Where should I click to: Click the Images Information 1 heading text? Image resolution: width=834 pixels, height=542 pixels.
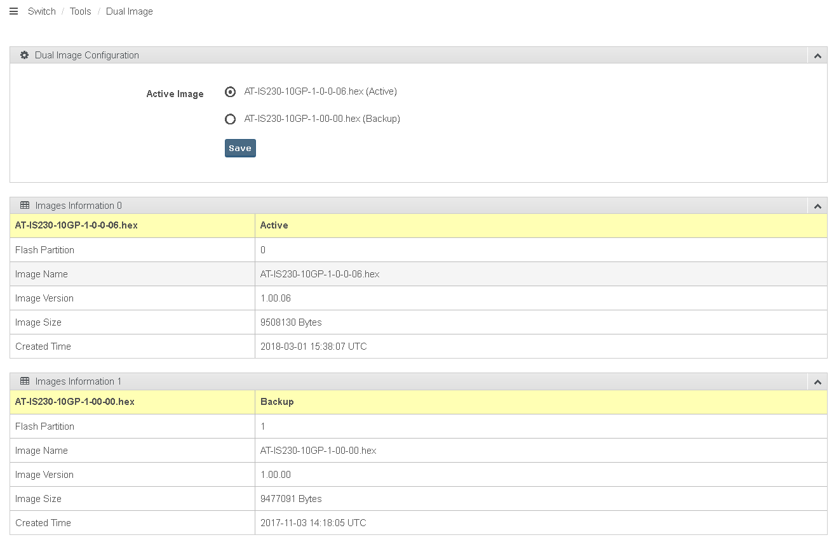[79, 381]
